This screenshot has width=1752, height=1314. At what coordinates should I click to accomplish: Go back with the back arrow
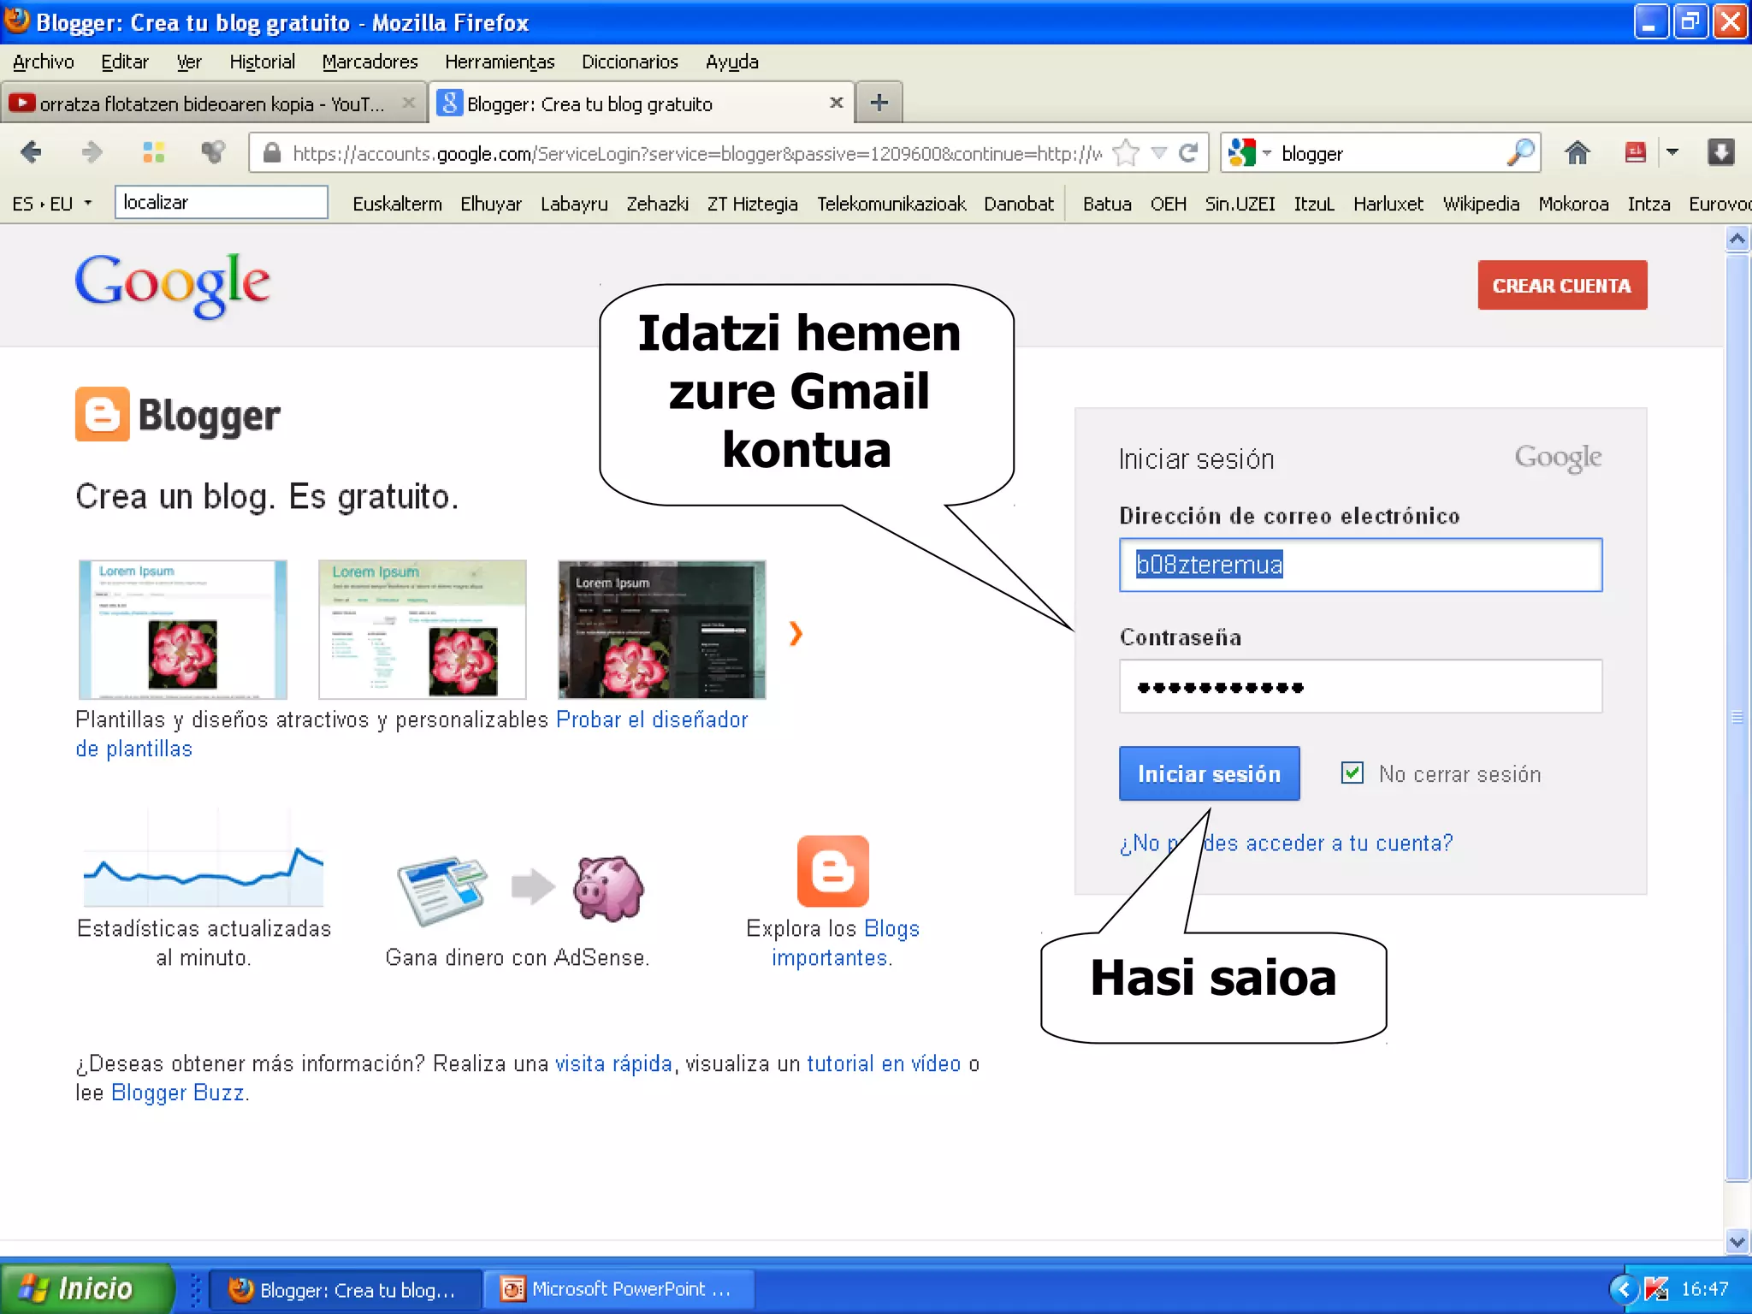tap(31, 153)
